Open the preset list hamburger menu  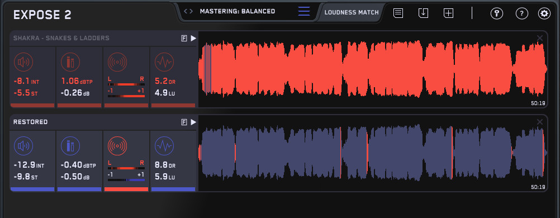(304, 11)
